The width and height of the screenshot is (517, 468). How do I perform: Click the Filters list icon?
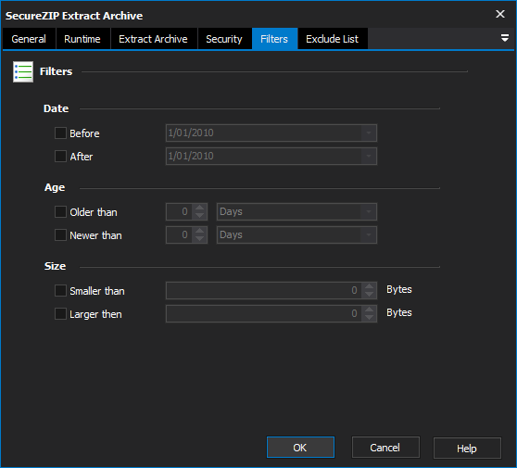click(x=23, y=71)
